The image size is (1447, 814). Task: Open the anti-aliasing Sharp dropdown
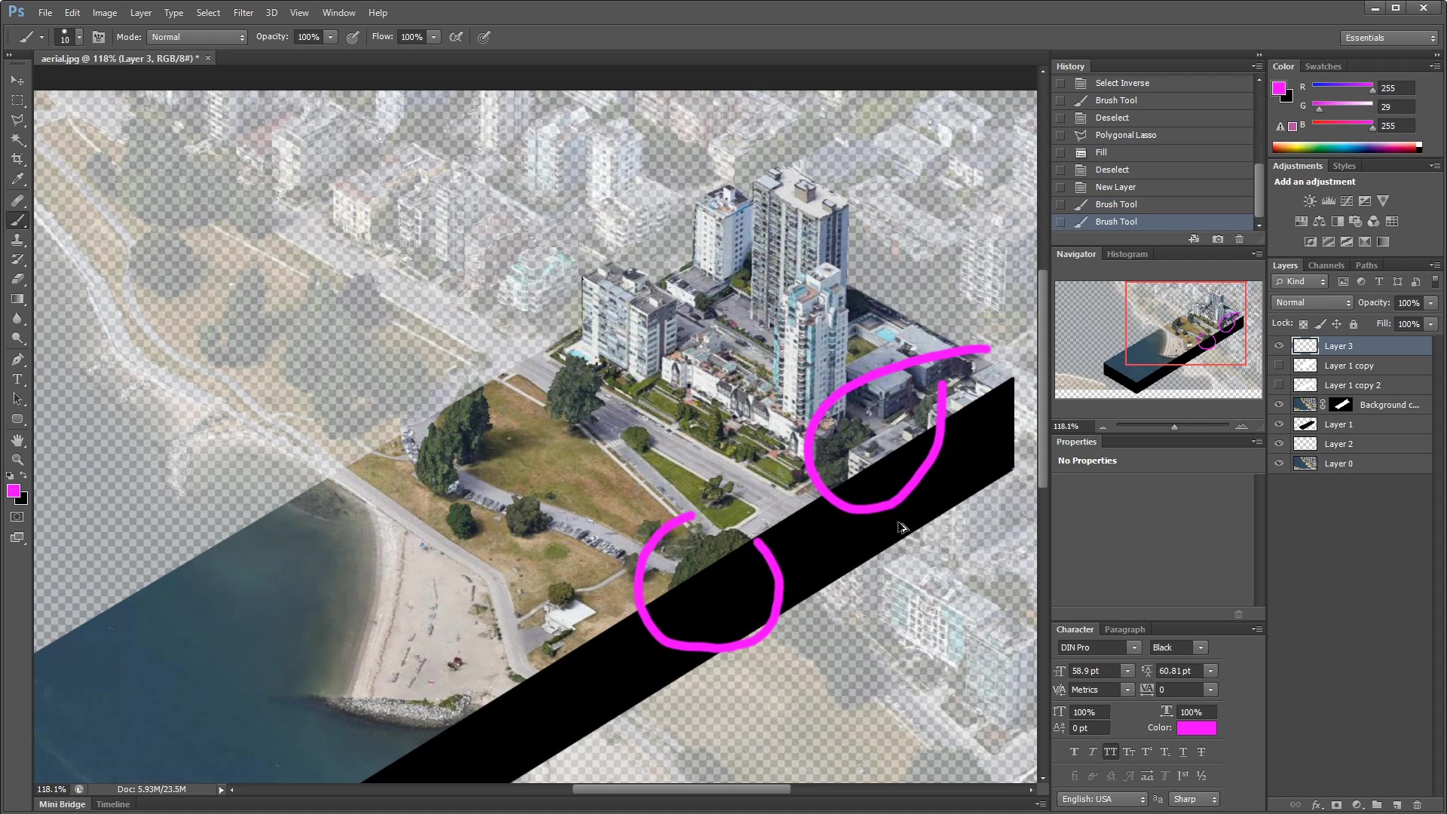point(1195,799)
